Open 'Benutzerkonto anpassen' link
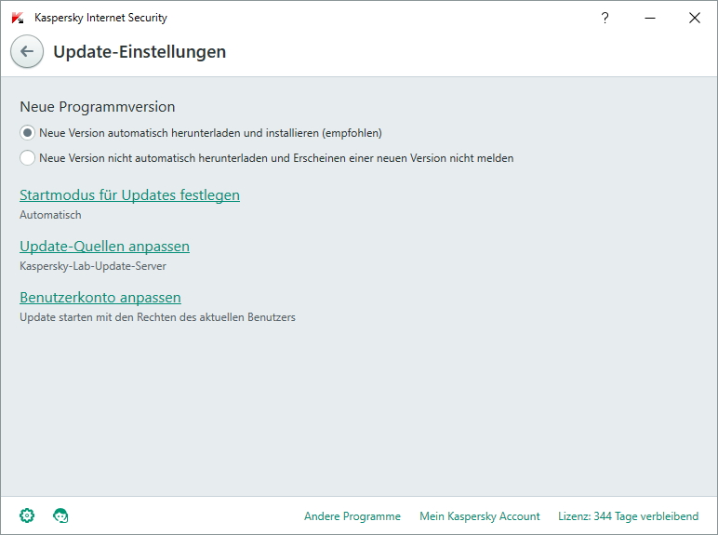The image size is (718, 535). (100, 298)
